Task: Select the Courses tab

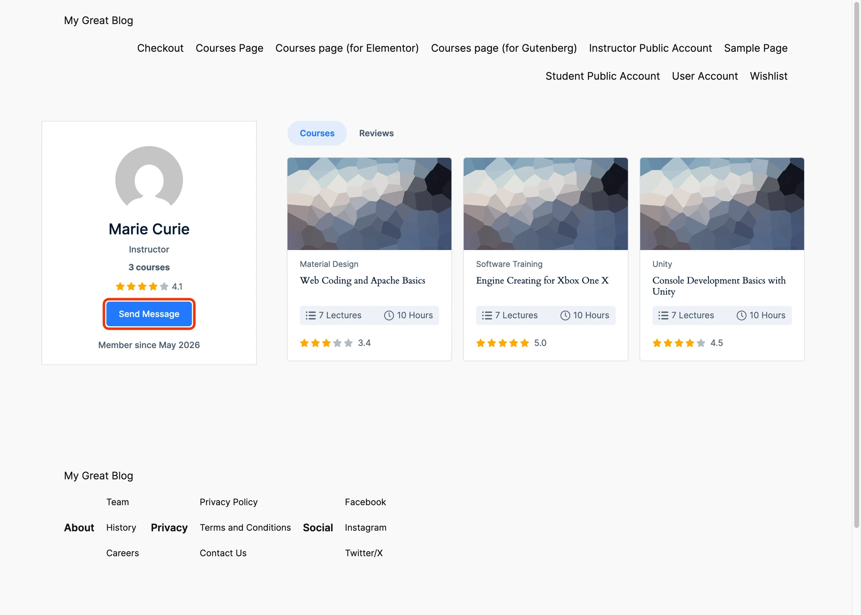Action: tap(317, 133)
